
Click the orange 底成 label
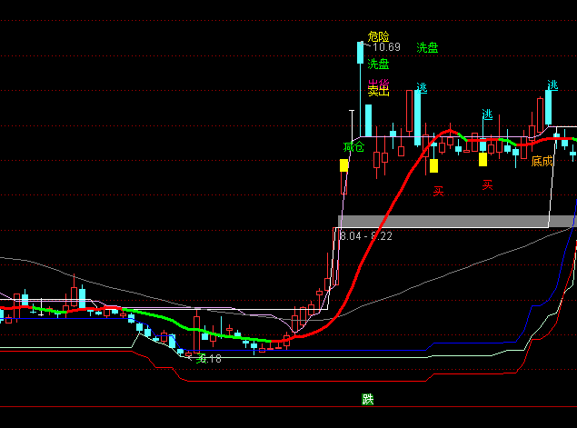[542, 161]
